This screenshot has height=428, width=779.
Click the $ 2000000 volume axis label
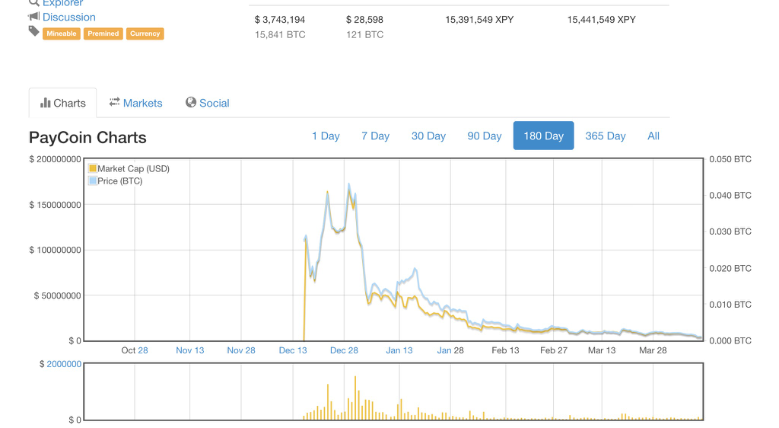pyautogui.click(x=60, y=364)
